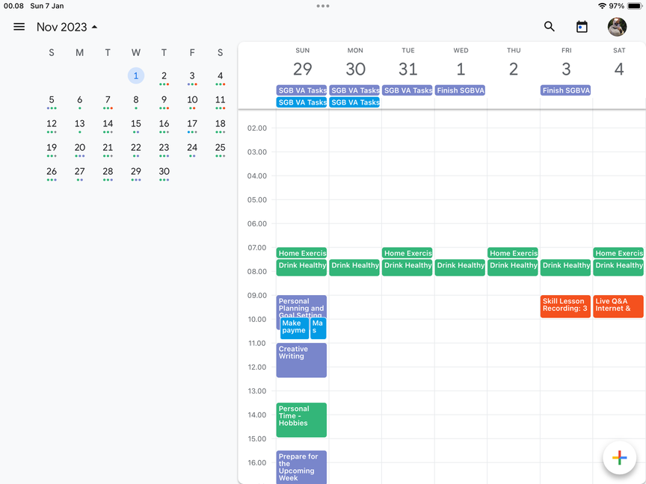Tap the search magnifier icon
Image resolution: width=646 pixels, height=484 pixels.
pyautogui.click(x=550, y=27)
